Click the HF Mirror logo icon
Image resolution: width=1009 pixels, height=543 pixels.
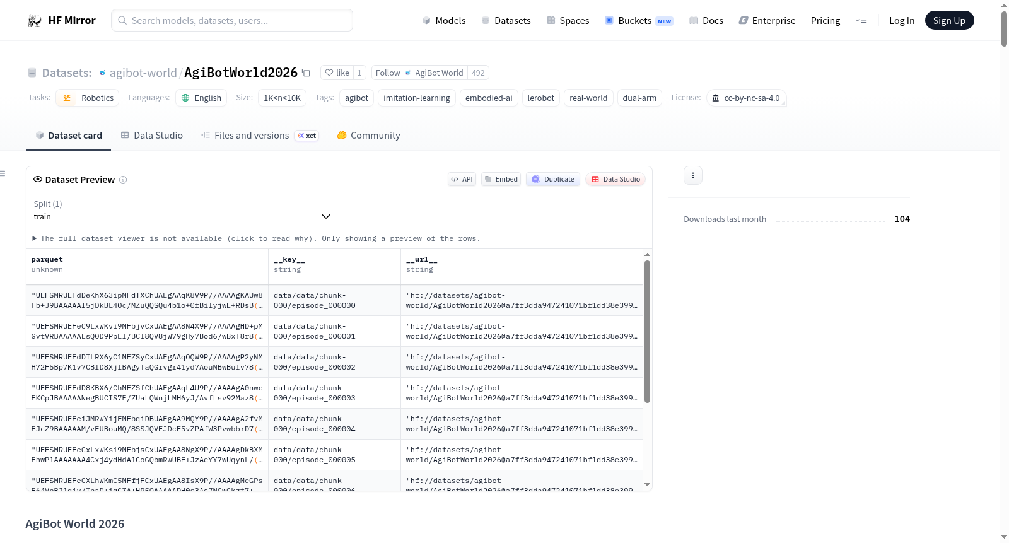(x=35, y=21)
